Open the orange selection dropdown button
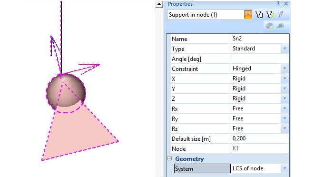The image size is (314, 177). [248, 15]
